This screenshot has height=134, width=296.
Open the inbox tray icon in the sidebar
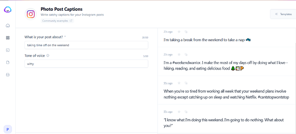click(8, 75)
